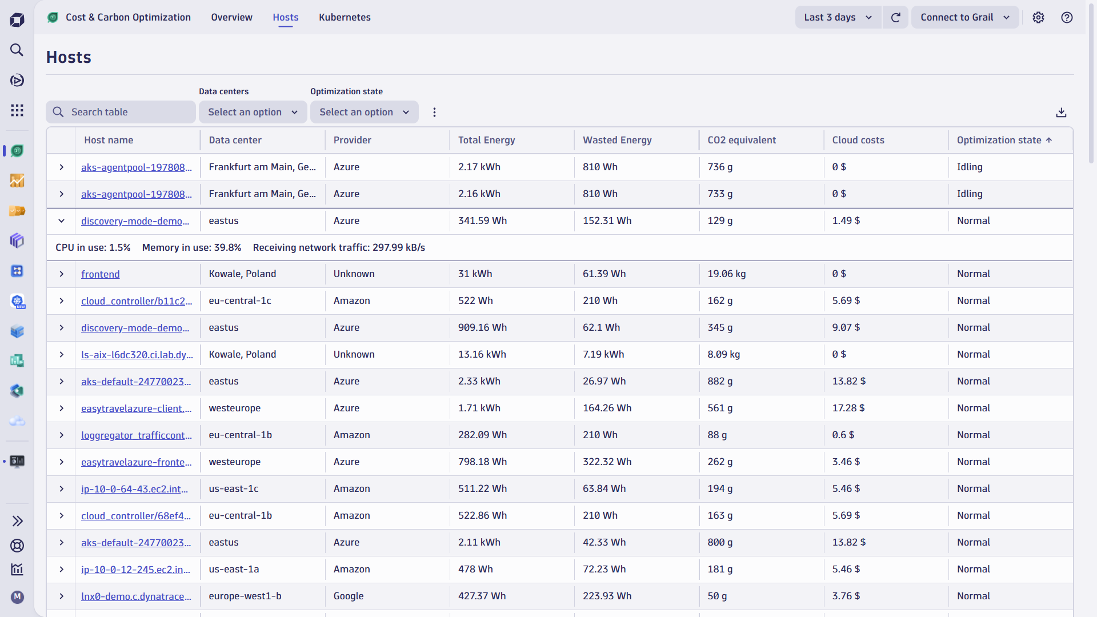Viewport: 1097px width, 617px height.
Task: Open the frontend host link
Action: click(101, 274)
